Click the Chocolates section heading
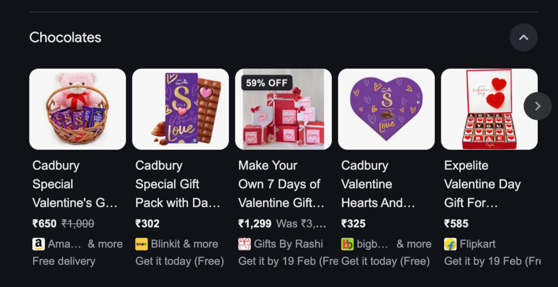Screen dimensions: 558x287 point(65,38)
